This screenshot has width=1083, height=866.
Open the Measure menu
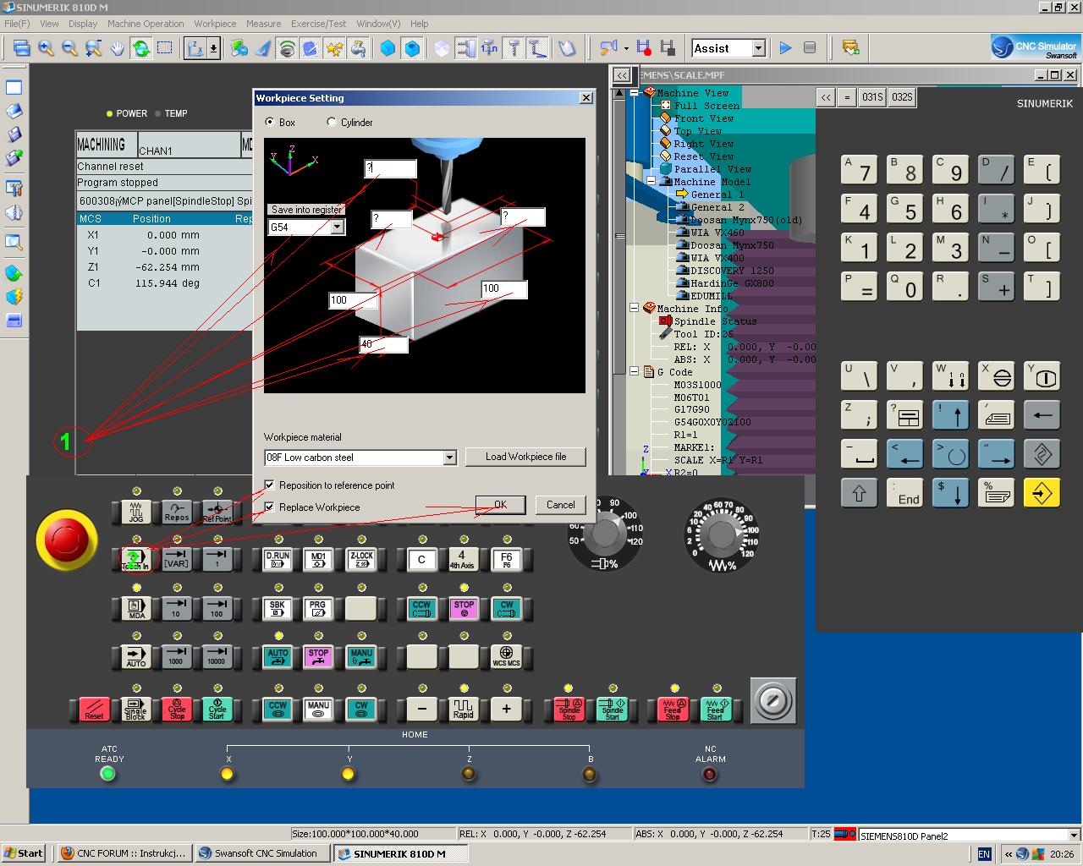coord(263,24)
